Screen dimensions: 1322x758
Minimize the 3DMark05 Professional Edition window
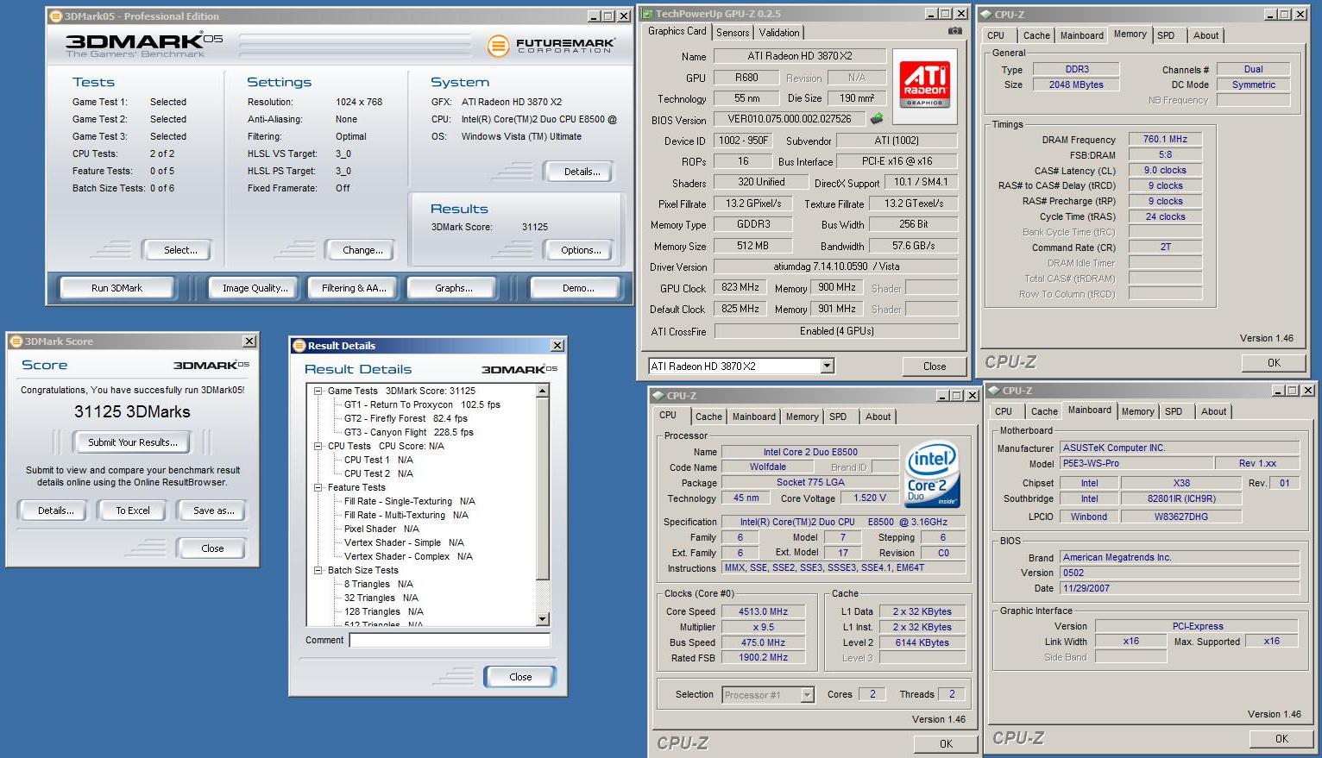[x=594, y=16]
